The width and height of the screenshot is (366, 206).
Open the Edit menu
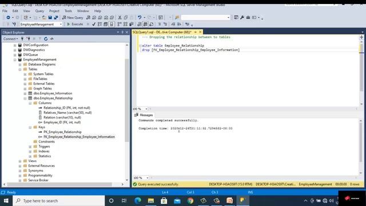(15, 11)
